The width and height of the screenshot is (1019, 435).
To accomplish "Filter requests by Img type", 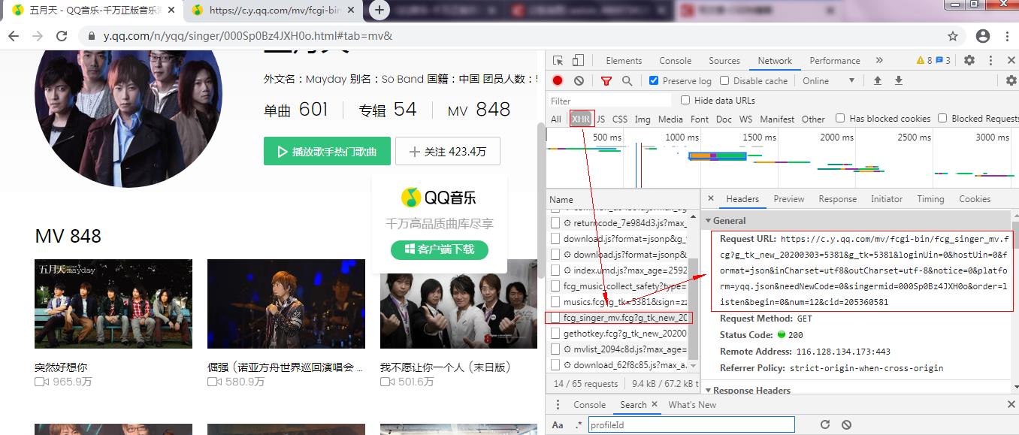I will (643, 119).
